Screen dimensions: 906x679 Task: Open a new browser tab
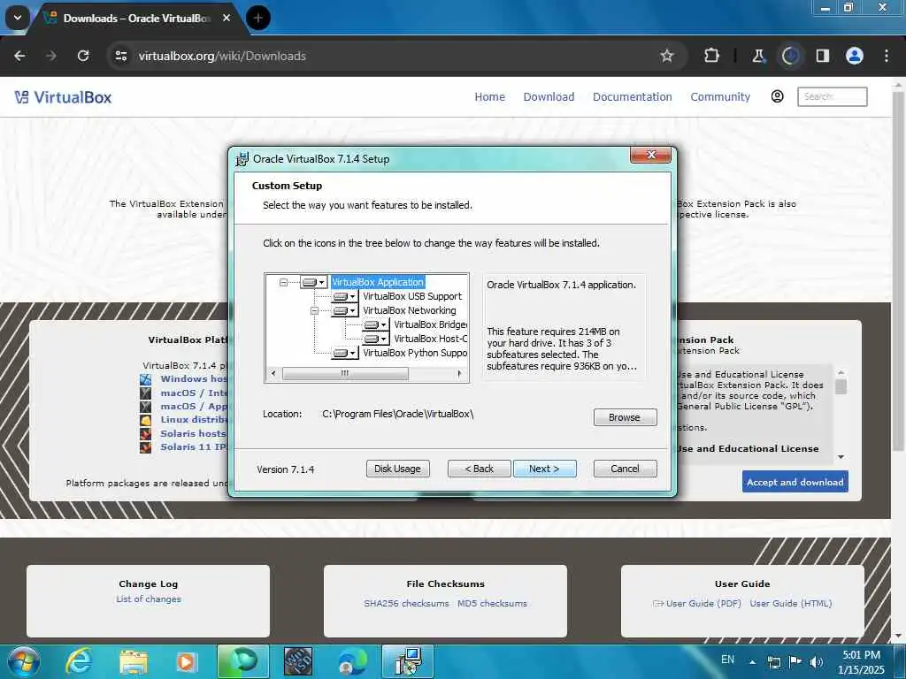[258, 18]
